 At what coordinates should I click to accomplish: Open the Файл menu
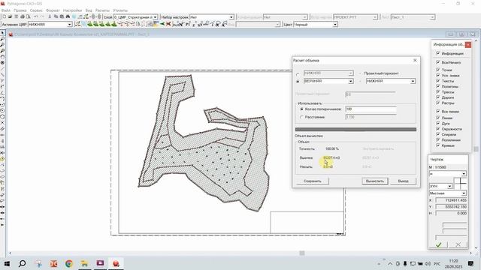(6, 10)
